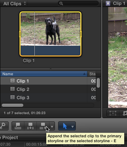Click the start value in the Clip 2 row
This screenshot has width=127, height=147.
[x=94, y=89]
